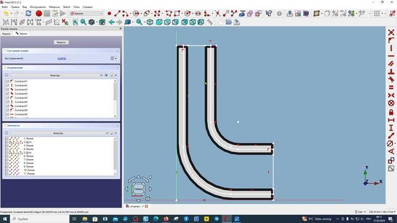Image resolution: width=397 pixels, height=223 pixels.
Task: Select the Polyline tool in toolbar
Action: (169, 14)
